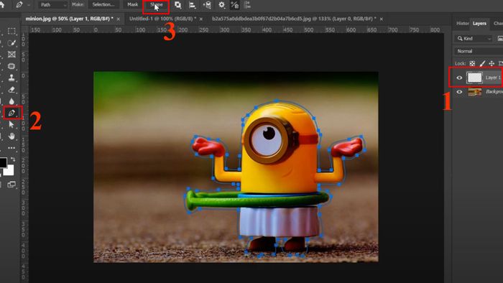Click Lock image pixels brush icon
Screen dimensions: 503x283
point(482,63)
